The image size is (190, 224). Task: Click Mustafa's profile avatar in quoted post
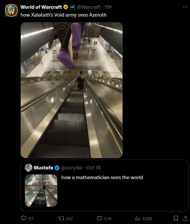[x=29, y=168]
